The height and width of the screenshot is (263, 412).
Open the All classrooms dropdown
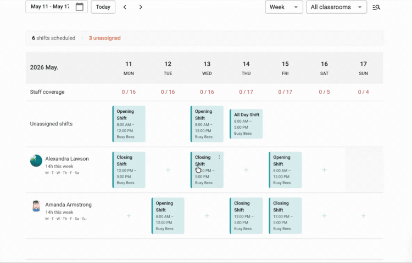(336, 7)
